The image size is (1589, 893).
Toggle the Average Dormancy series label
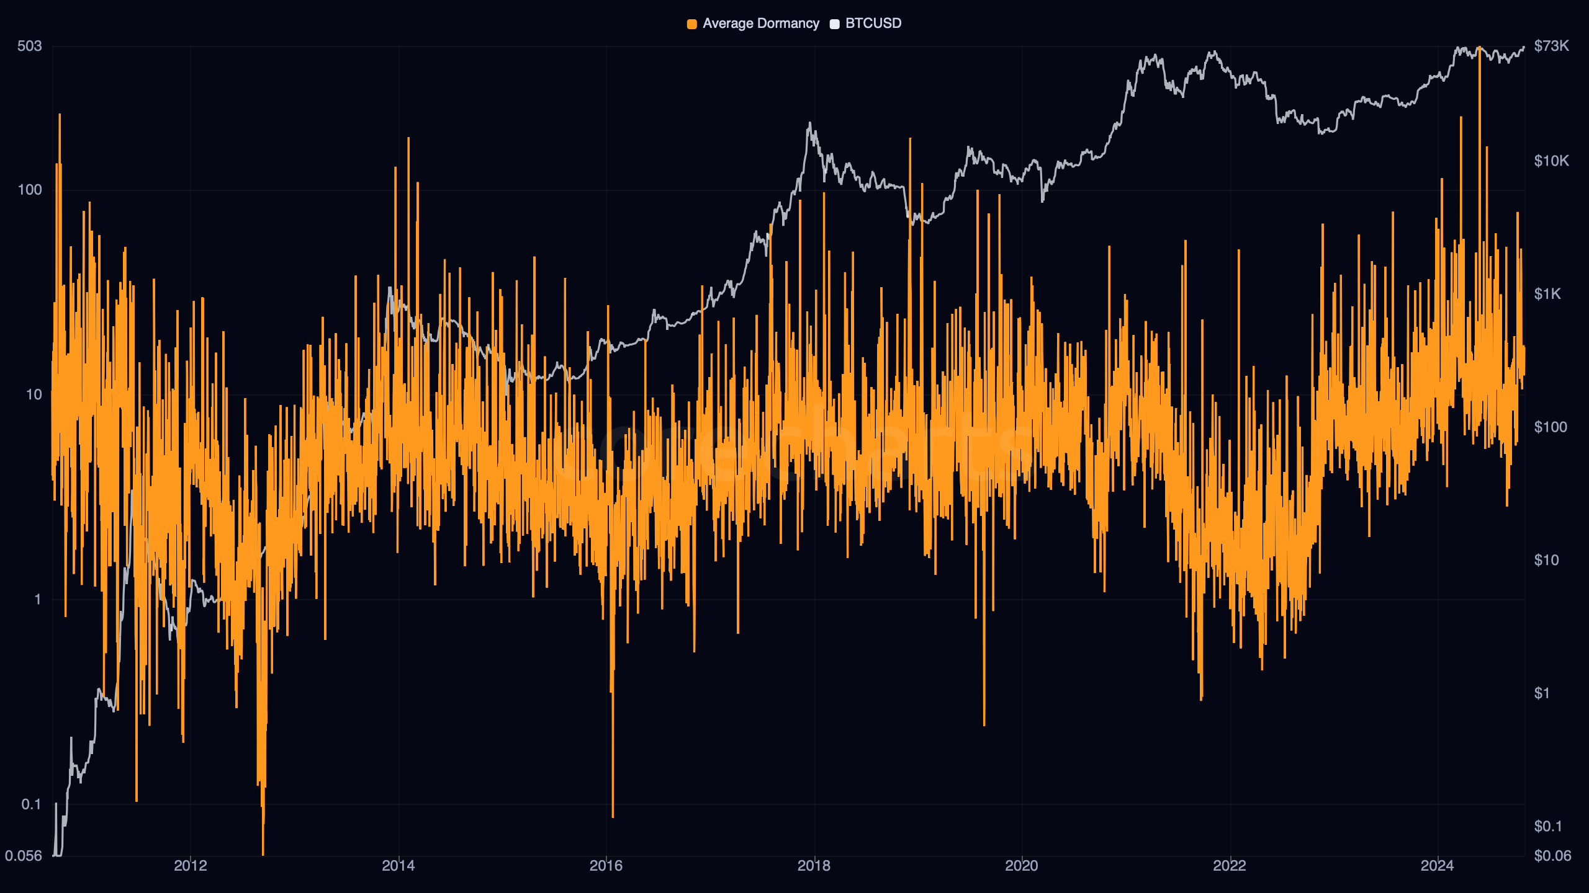tap(760, 24)
